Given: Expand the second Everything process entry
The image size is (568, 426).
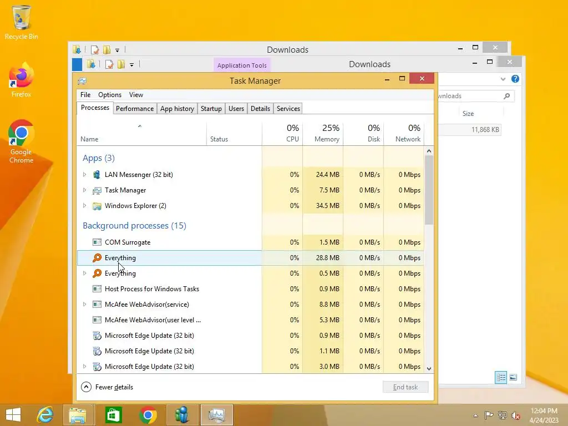Looking at the screenshot, I should [x=84, y=273].
